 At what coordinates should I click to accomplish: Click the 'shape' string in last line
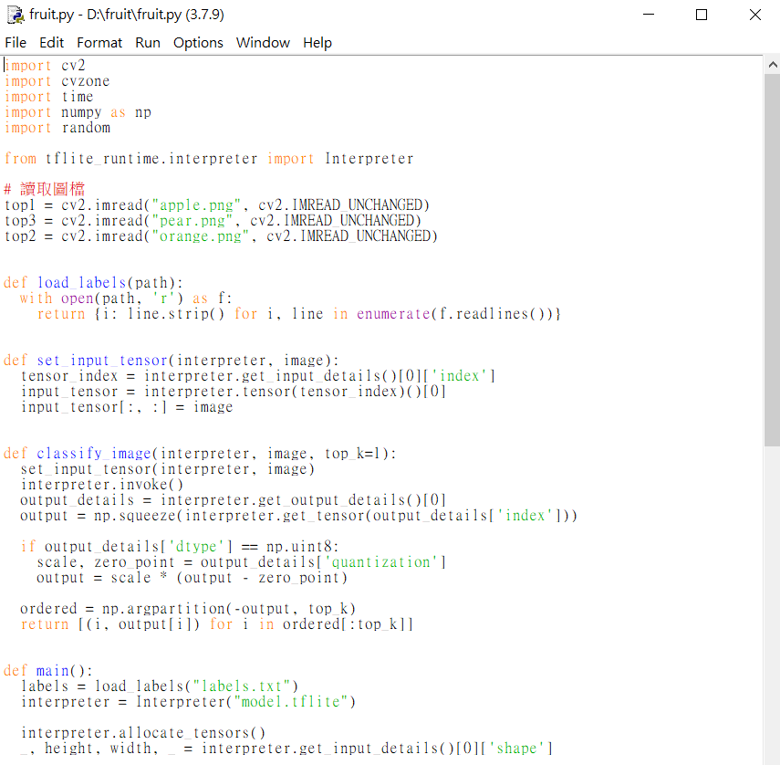[517, 748]
